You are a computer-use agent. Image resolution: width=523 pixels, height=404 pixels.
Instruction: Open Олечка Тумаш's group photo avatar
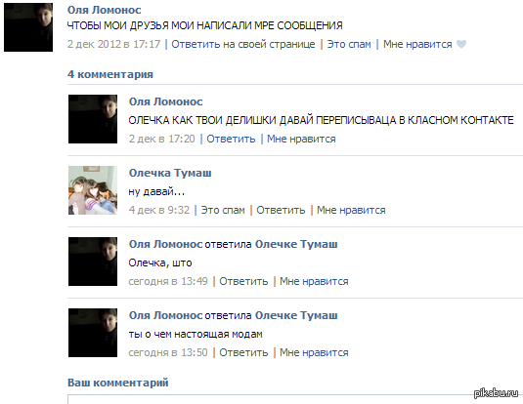pos(93,190)
